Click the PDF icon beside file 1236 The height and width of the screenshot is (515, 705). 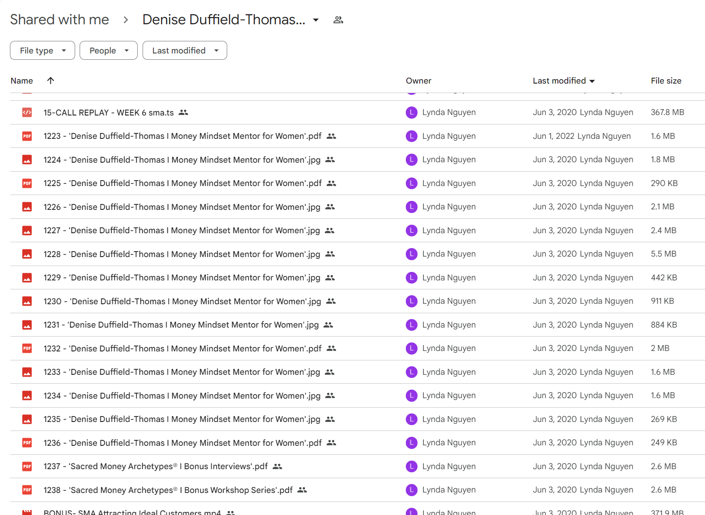click(27, 443)
